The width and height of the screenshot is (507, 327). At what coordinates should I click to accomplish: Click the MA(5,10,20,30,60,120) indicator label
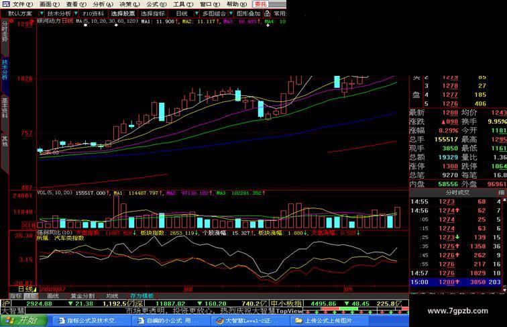point(107,21)
